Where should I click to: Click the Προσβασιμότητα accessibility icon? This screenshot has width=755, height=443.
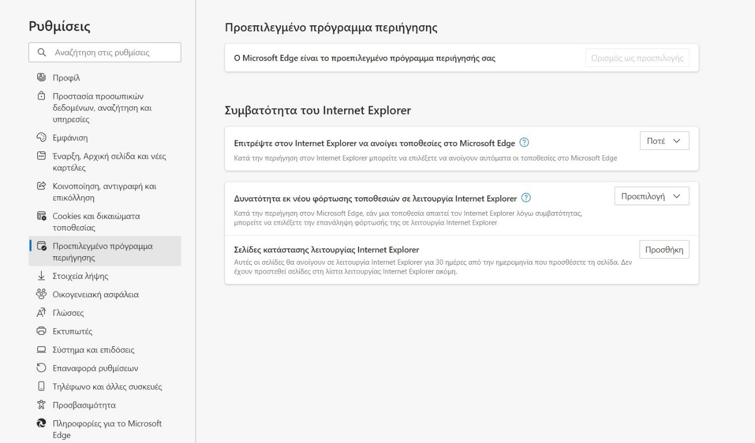[x=41, y=405]
